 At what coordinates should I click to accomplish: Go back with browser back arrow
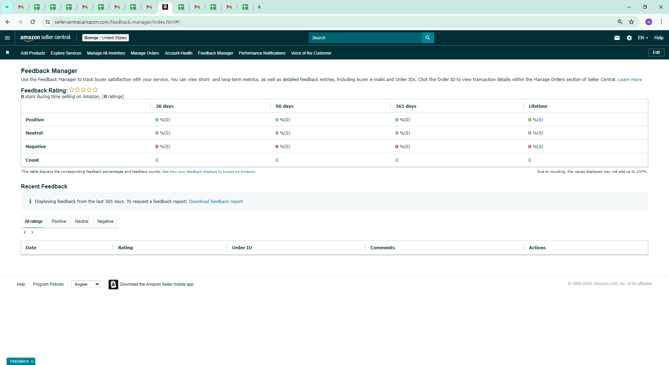[8, 22]
